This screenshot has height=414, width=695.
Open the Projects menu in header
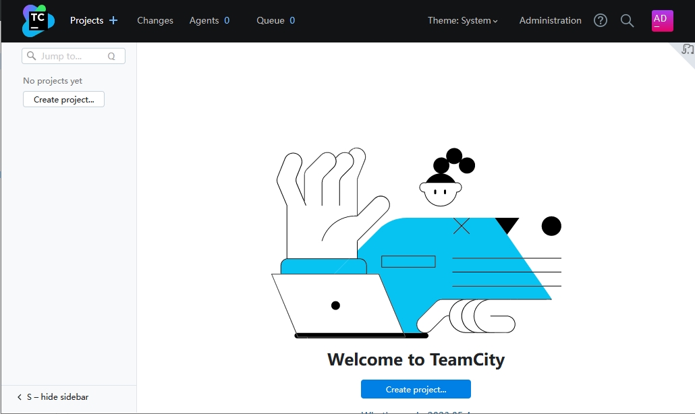(x=86, y=20)
